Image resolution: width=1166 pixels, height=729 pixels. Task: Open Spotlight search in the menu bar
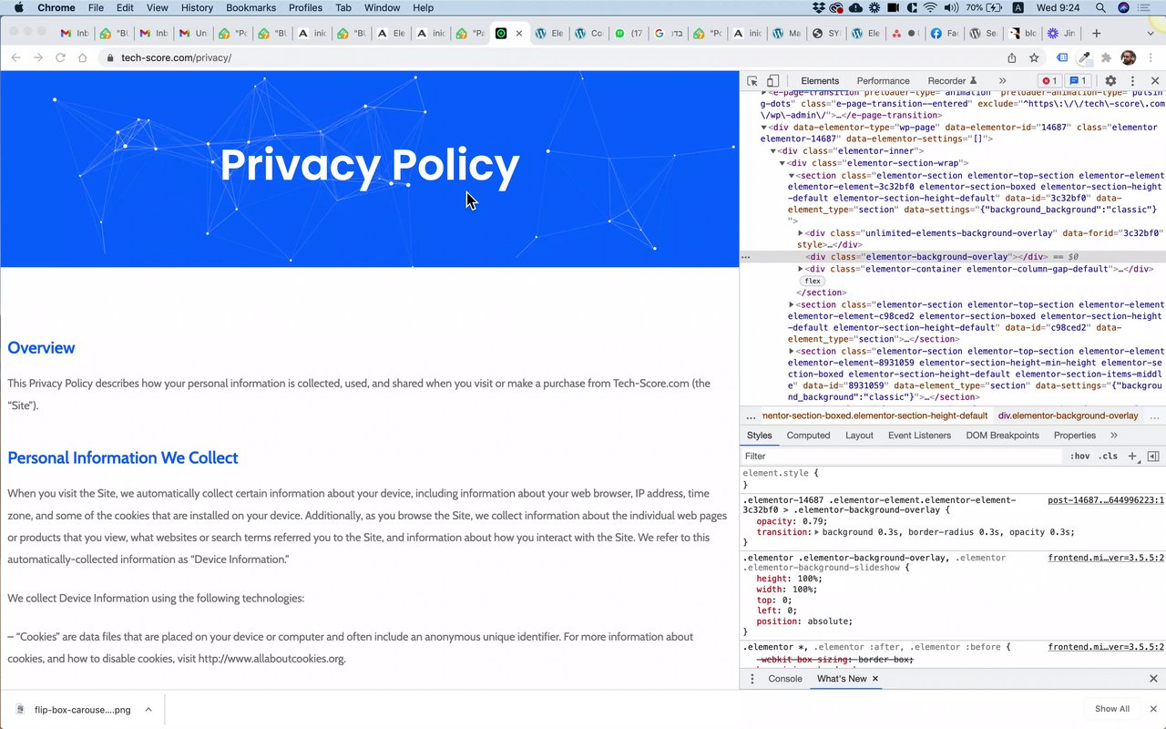[x=1100, y=8]
